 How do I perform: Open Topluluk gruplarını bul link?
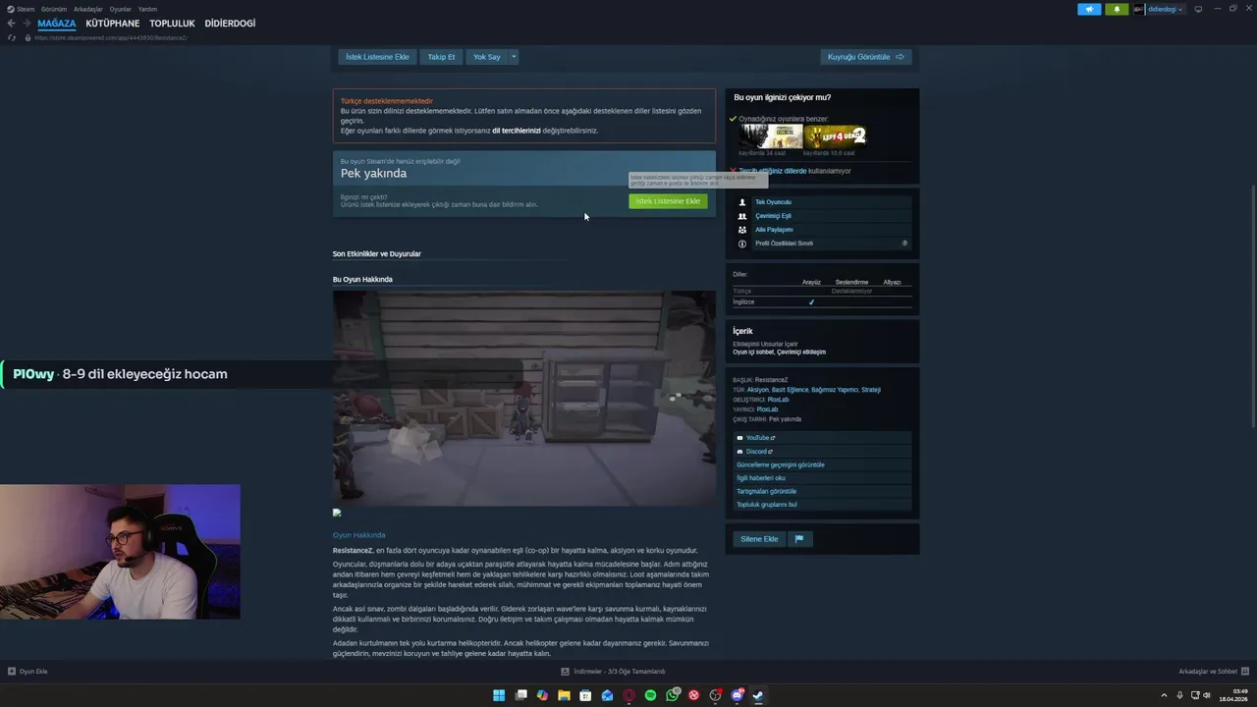767,505
